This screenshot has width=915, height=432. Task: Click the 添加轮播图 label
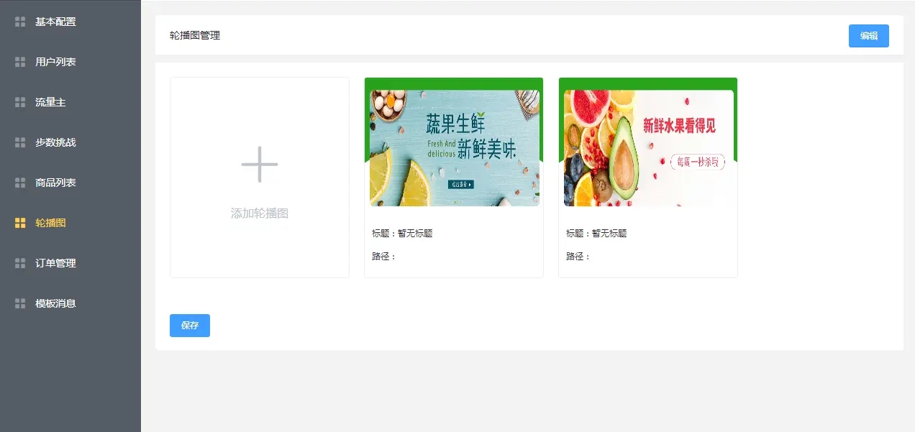pos(260,213)
